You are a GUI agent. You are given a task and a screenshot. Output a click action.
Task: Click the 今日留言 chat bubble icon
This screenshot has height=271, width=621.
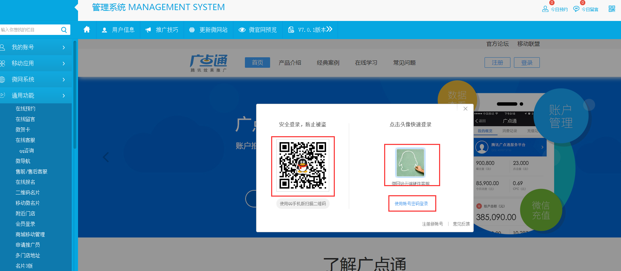click(576, 9)
